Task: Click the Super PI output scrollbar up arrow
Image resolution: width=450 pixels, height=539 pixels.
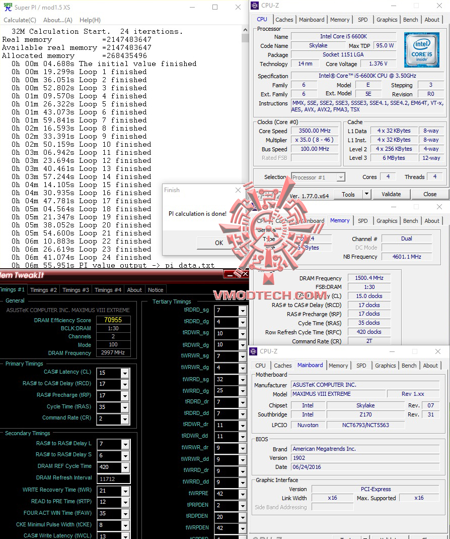Action: pos(245,30)
